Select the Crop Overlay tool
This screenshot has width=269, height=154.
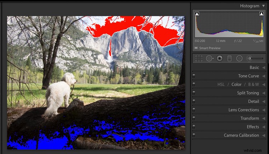coord(199,58)
